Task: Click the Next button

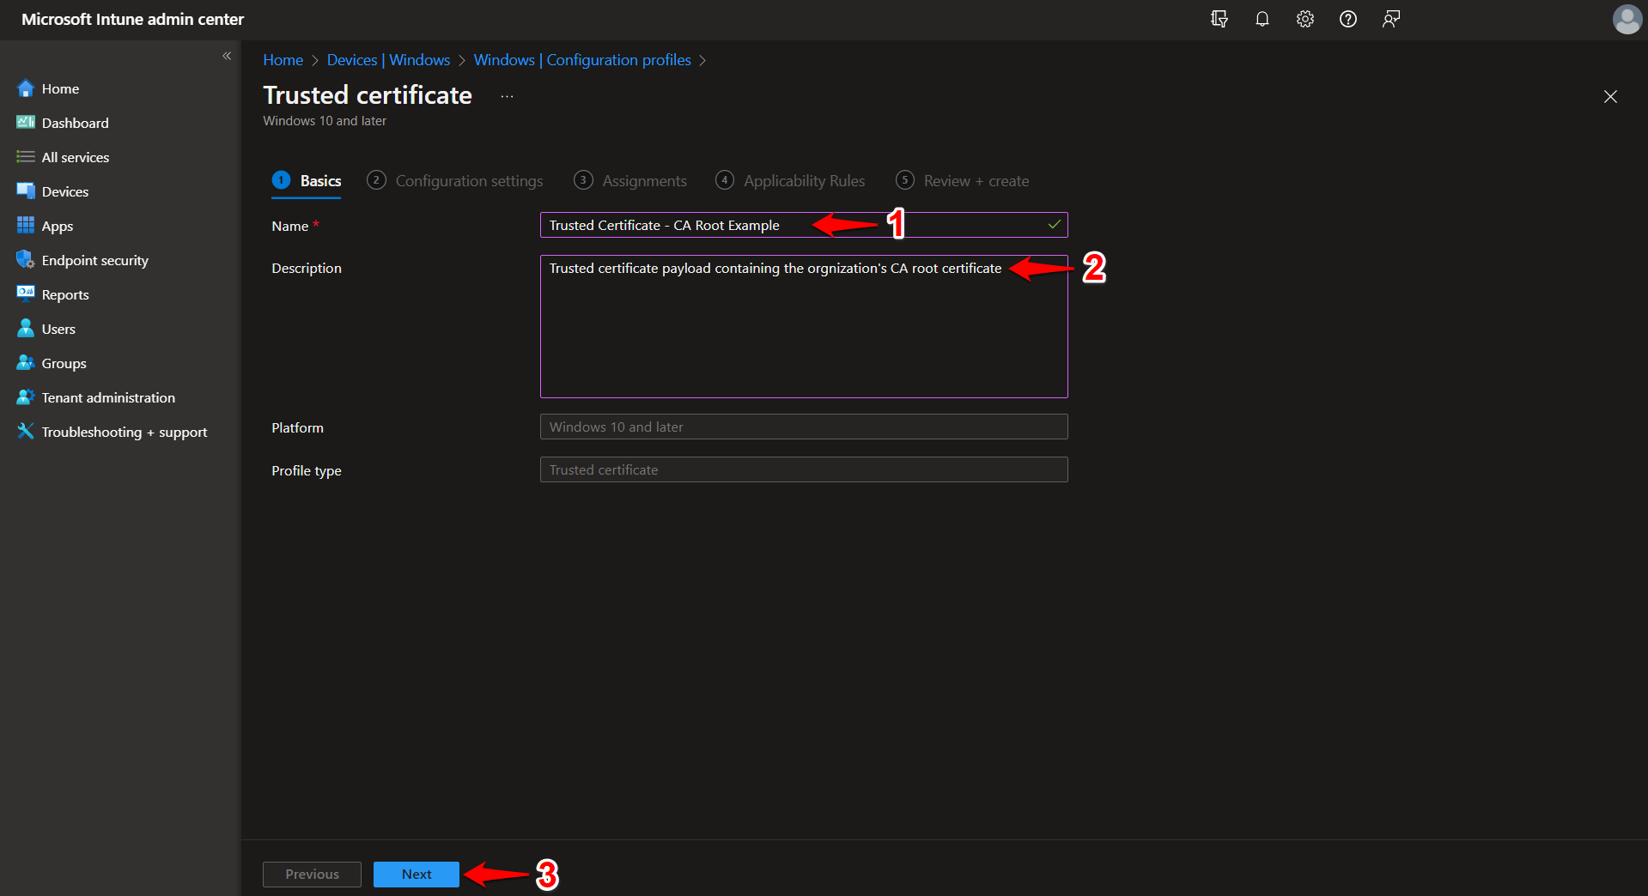Action: 416,874
